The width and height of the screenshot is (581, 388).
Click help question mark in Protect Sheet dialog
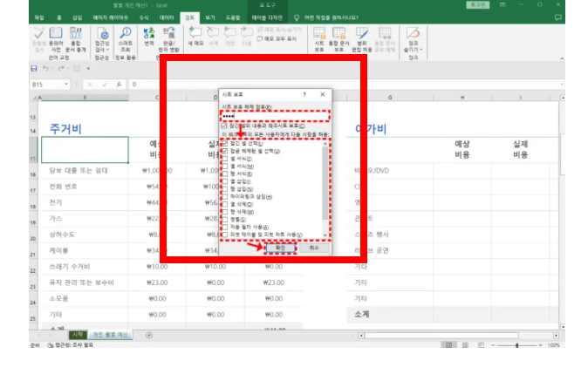click(304, 94)
